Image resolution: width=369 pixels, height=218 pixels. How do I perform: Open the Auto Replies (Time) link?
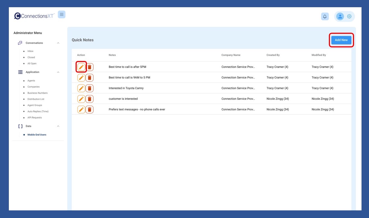pyautogui.click(x=38, y=111)
